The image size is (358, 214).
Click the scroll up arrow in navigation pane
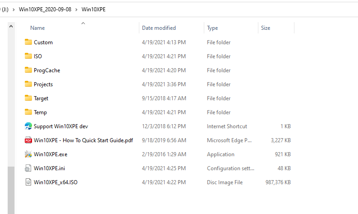click(x=11, y=27)
